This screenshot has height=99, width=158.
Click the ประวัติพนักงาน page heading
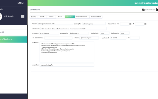35,10
